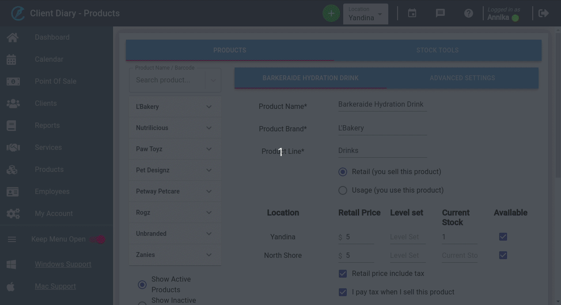Open the messages chat icon
The image size is (561, 305).
(x=440, y=13)
